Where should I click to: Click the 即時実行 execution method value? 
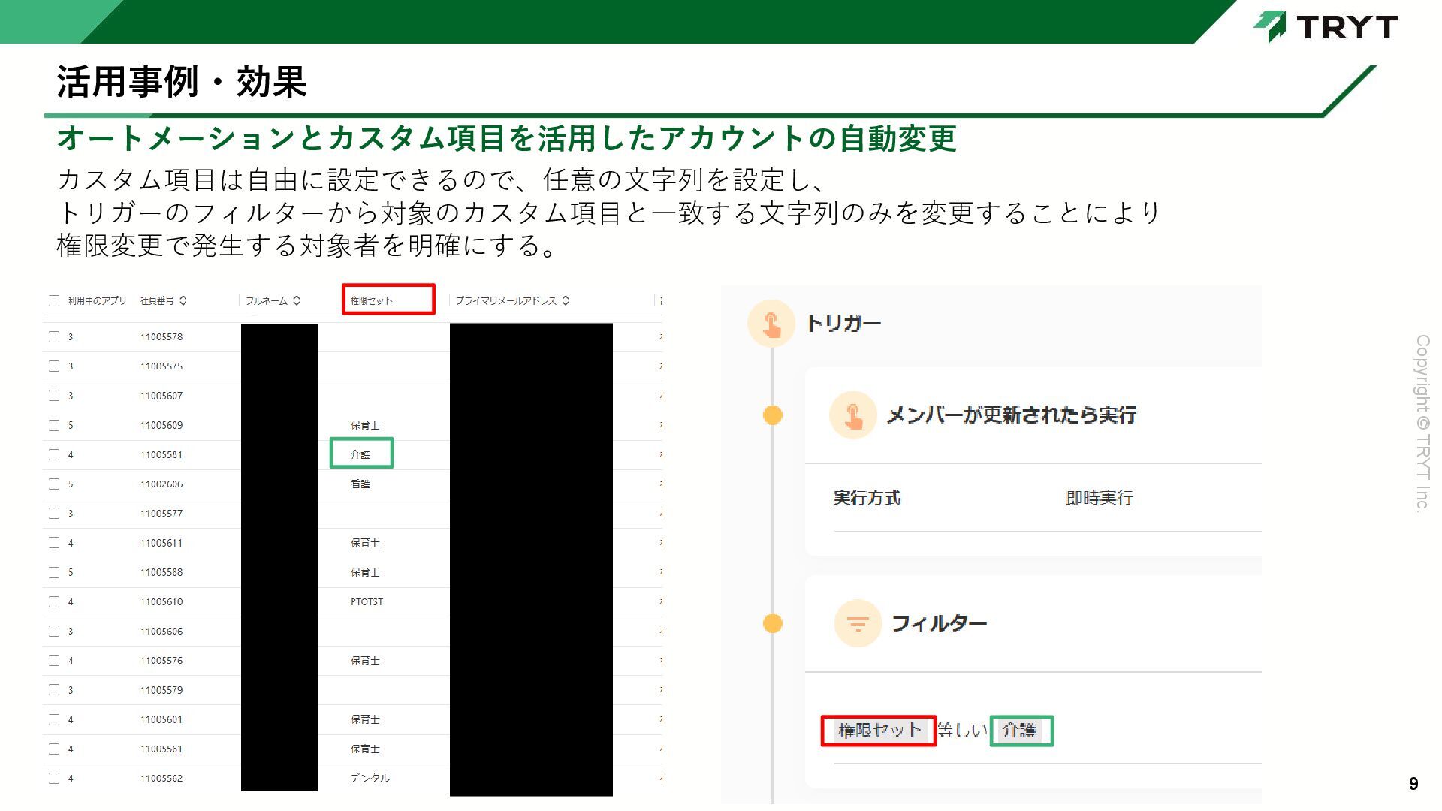pyautogui.click(x=1099, y=498)
